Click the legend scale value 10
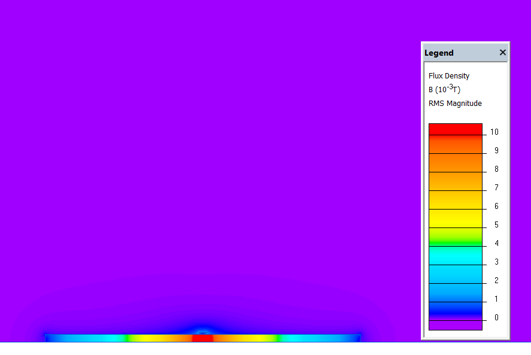Image resolution: width=531 pixels, height=355 pixels. pos(494,132)
